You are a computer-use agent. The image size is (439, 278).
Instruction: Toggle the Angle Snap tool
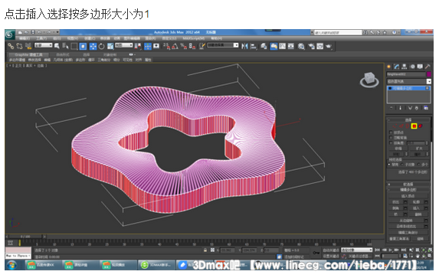pyautogui.click(x=175, y=46)
